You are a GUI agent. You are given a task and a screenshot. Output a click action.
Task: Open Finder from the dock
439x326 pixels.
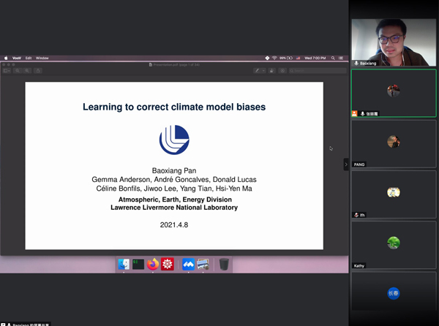click(x=124, y=264)
